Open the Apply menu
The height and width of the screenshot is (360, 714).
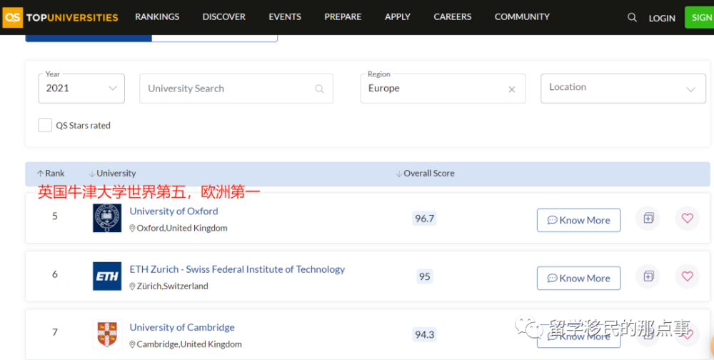pos(398,17)
